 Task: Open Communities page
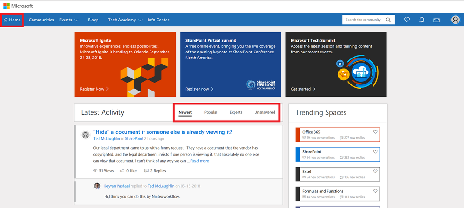tap(41, 20)
